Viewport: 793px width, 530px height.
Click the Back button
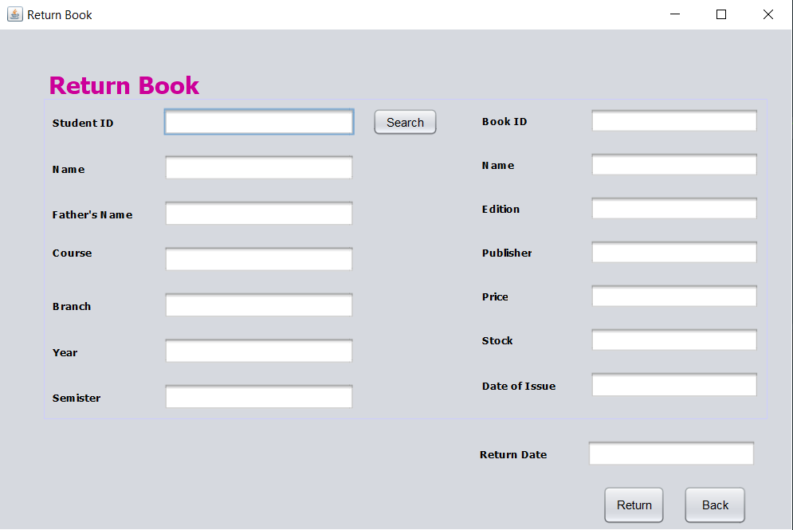pyautogui.click(x=714, y=505)
